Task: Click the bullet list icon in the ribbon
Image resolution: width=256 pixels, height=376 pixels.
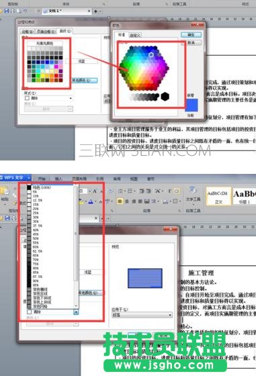Action: (121, 191)
